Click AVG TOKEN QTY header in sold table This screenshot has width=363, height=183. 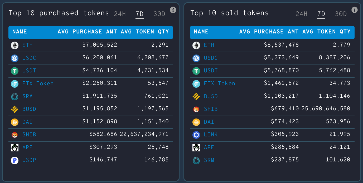coord(326,32)
